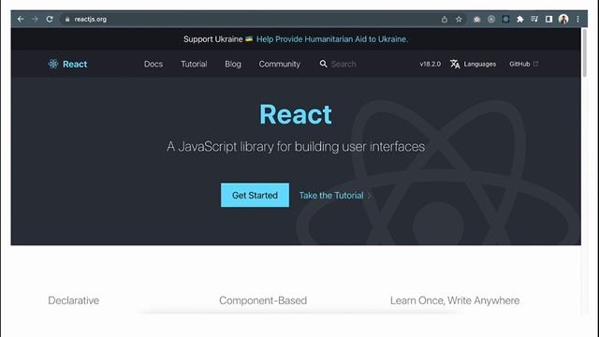The width and height of the screenshot is (599, 337).
Task: Click the GitHub external link icon
Action: (535, 64)
